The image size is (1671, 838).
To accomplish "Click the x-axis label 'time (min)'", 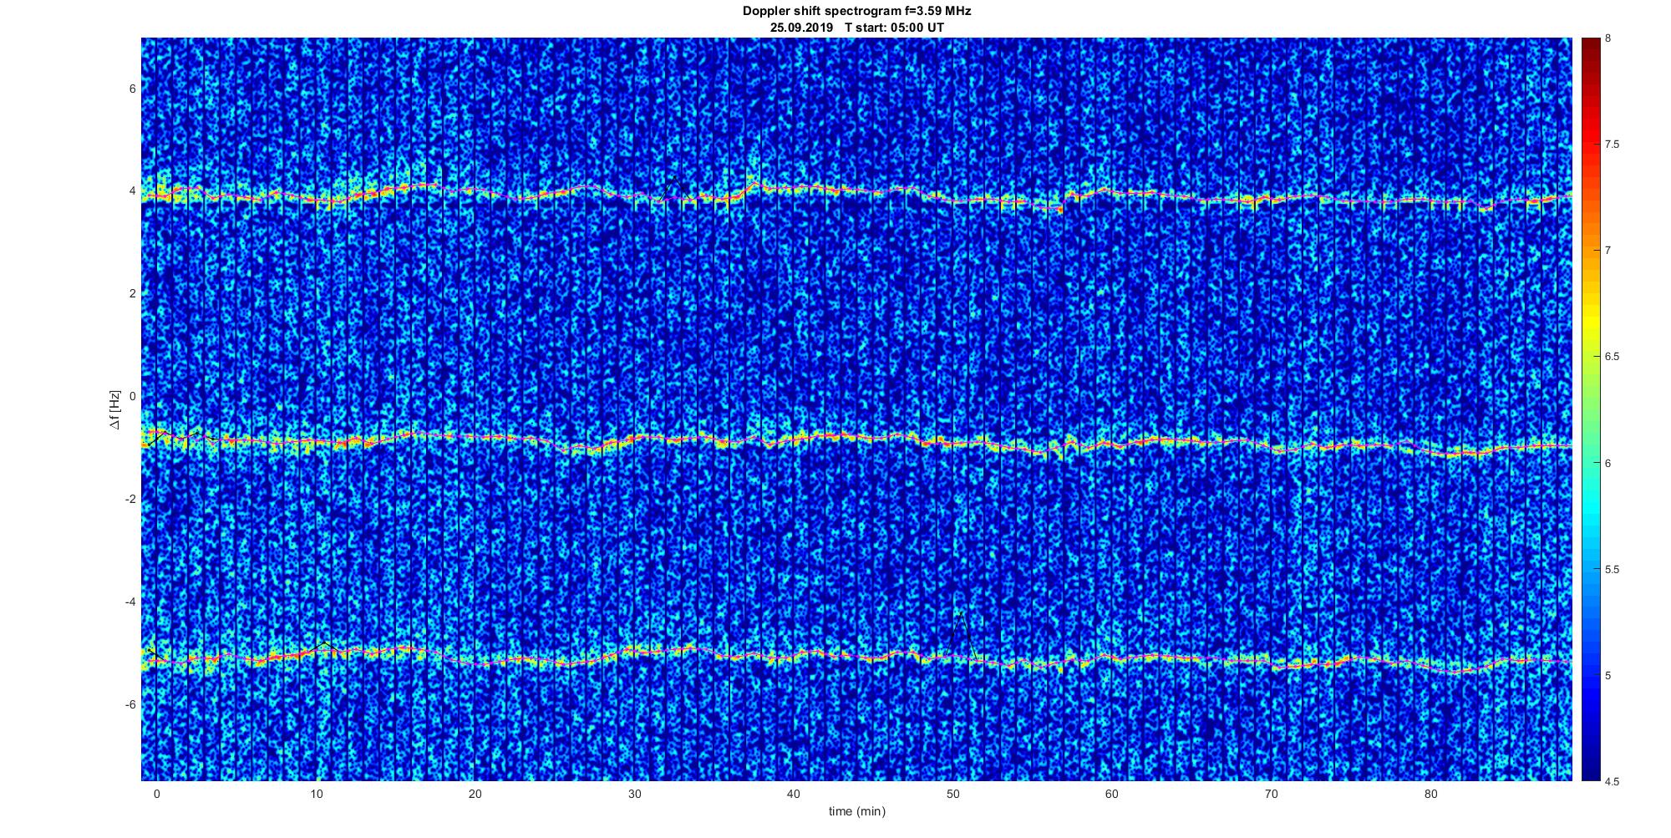I will 856,811.
